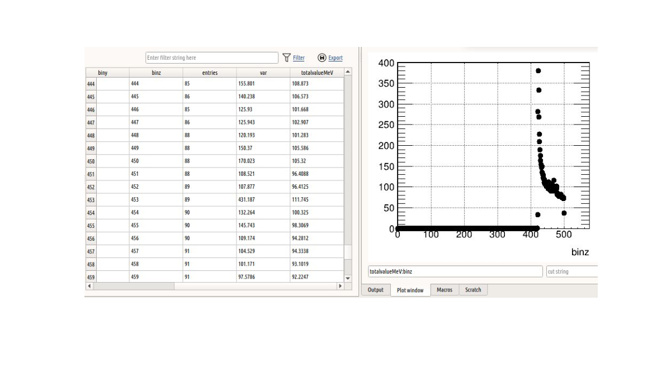Click the totalvalueMeV value 96.4088

coord(317,174)
